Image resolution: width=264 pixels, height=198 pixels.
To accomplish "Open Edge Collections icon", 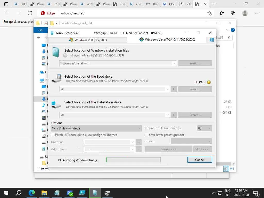I will pyautogui.click(x=233, y=13).
